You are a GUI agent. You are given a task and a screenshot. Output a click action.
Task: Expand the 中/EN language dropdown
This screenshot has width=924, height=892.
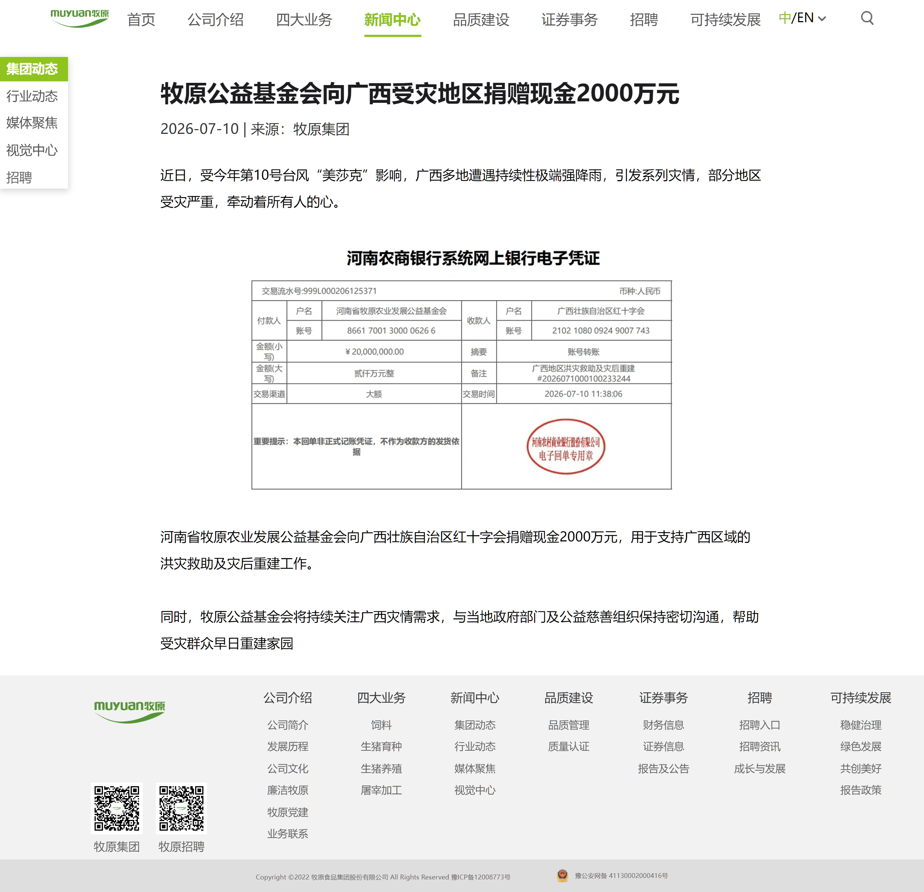802,18
